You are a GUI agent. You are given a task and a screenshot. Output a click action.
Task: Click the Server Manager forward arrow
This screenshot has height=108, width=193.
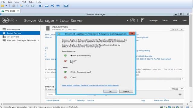[x=12, y=20]
